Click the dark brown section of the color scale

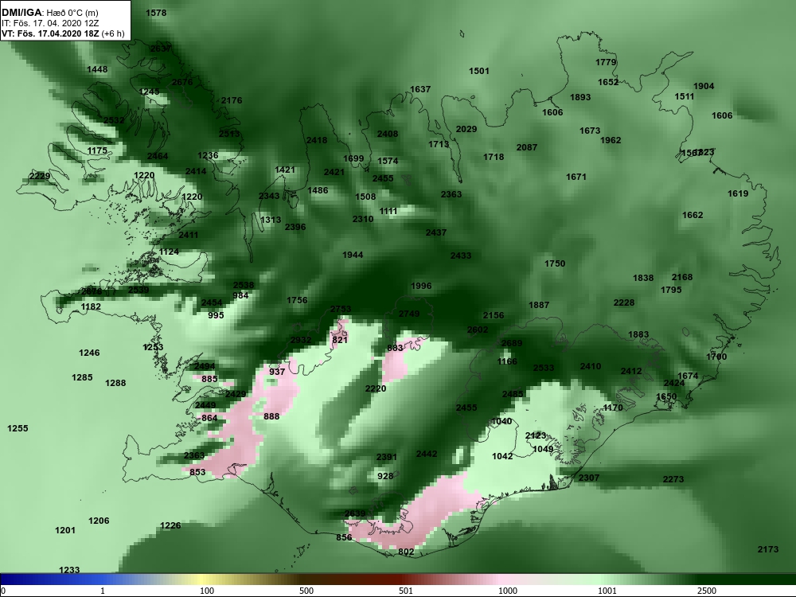[305, 579]
